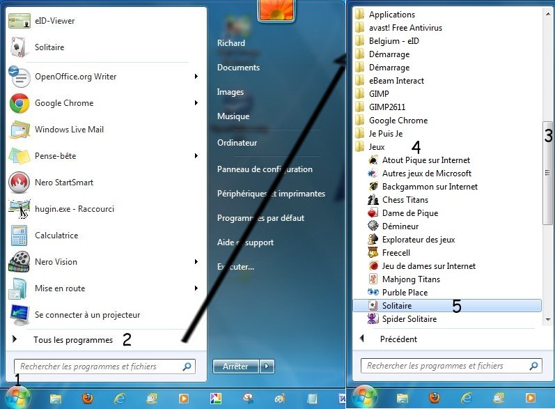Launch Purble Place

click(398, 293)
